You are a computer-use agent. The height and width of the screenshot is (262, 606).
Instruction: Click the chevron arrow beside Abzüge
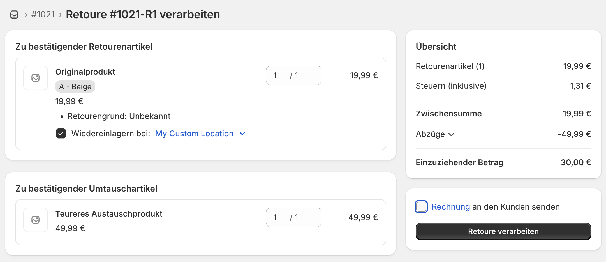451,134
